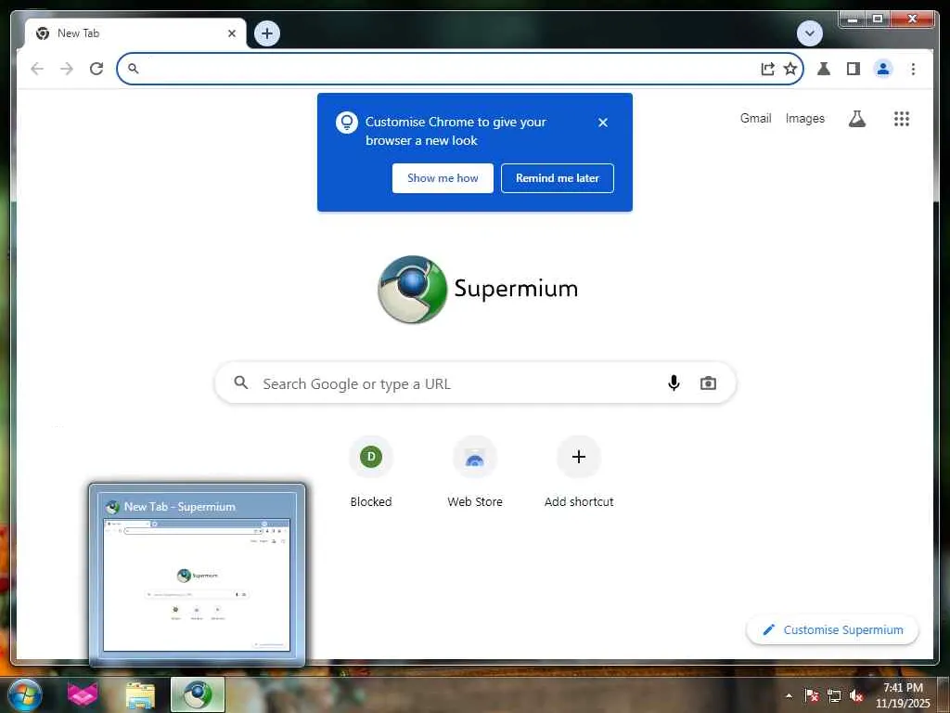Open the clock showing 7:41 PM
The width and height of the screenshot is (950, 713).
903,695
